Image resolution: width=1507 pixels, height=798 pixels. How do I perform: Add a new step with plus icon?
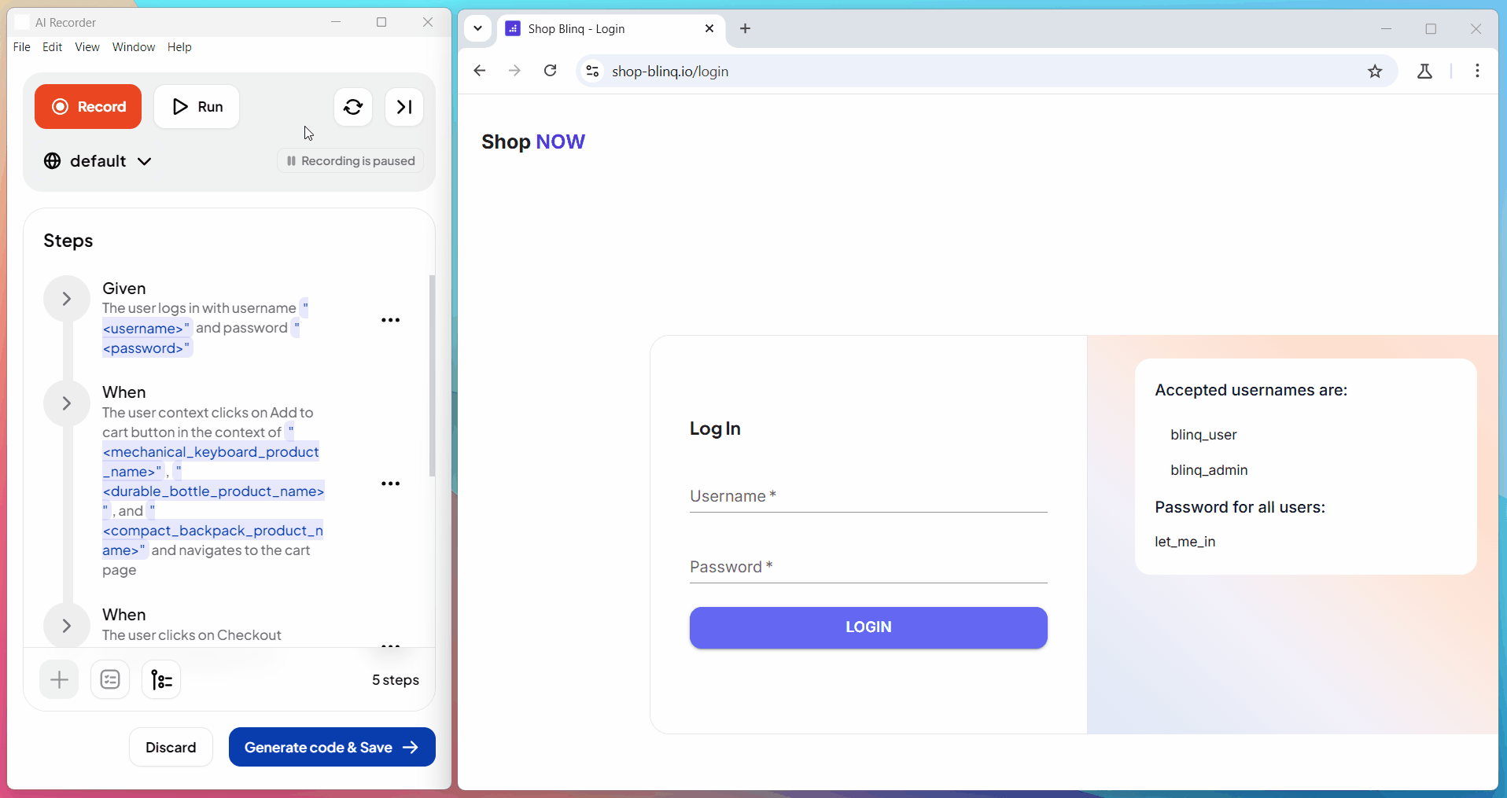click(x=59, y=680)
